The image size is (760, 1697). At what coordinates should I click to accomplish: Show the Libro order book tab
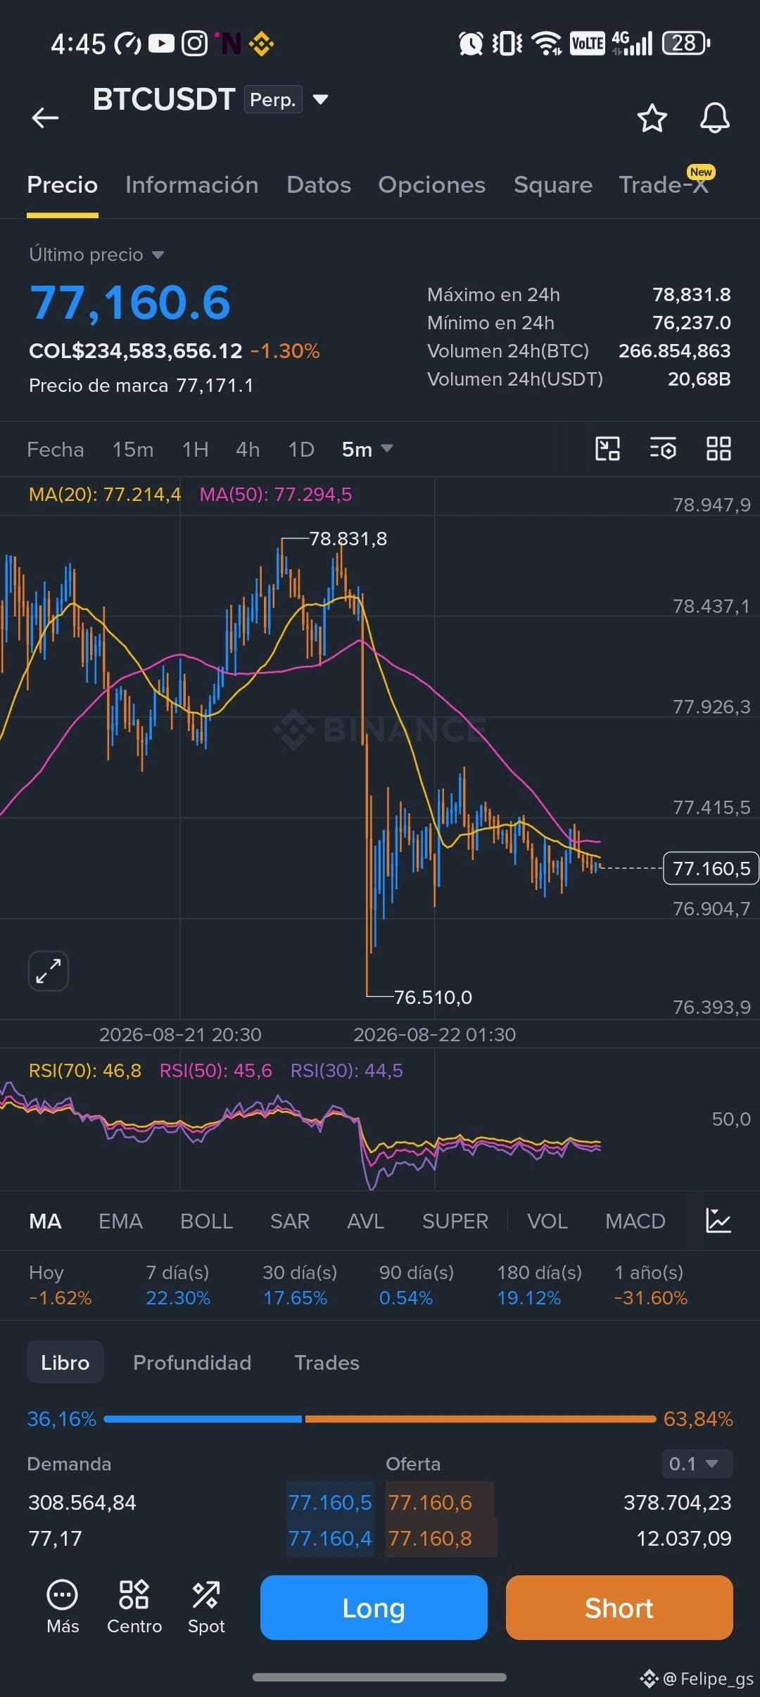[65, 1362]
